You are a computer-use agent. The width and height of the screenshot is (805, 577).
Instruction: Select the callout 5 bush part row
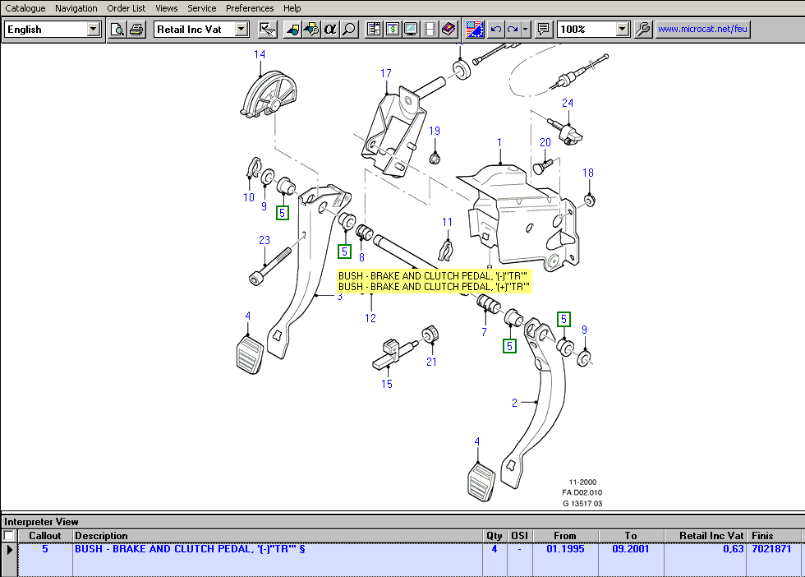[x=246, y=549]
